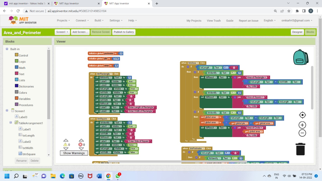
Task: Center workspace with the crosshair icon
Action: point(302,115)
